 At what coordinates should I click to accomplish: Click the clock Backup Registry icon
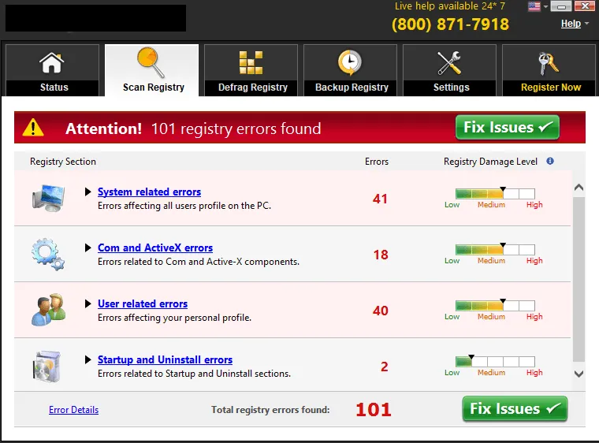pos(349,62)
